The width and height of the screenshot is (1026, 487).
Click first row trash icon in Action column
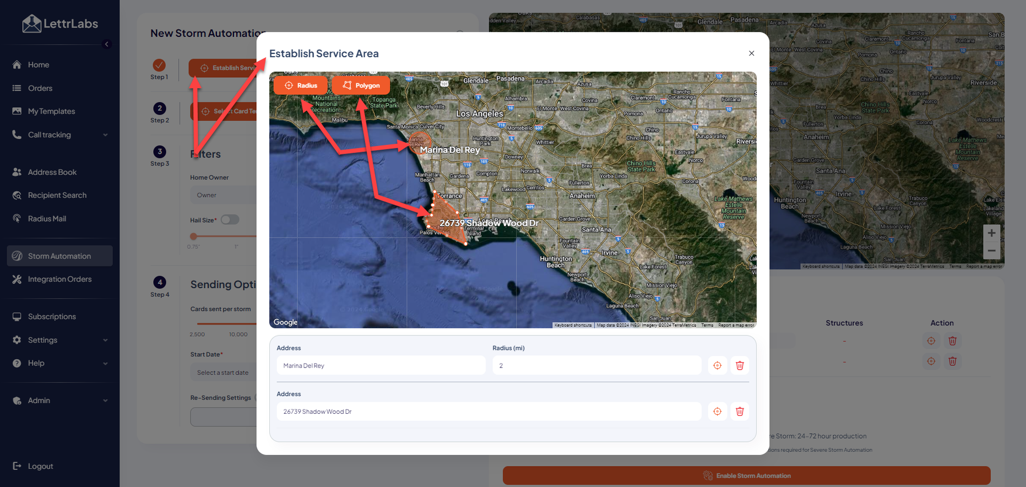pos(953,341)
